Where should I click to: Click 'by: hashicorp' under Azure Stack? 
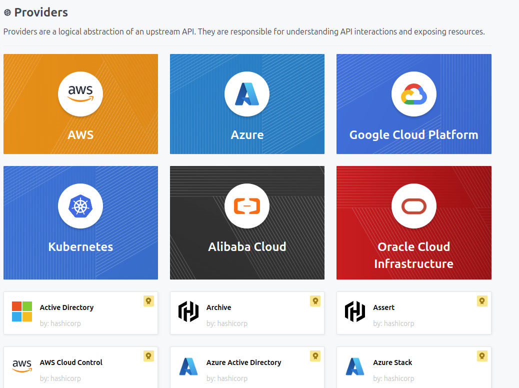pos(393,378)
